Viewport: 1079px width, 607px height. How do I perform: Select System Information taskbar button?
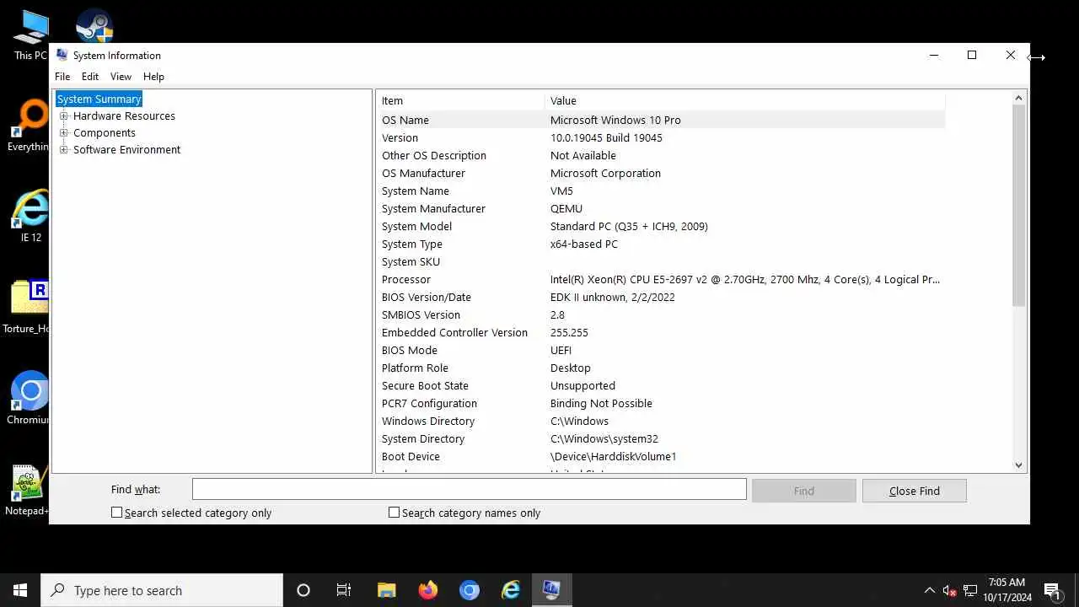tap(552, 590)
